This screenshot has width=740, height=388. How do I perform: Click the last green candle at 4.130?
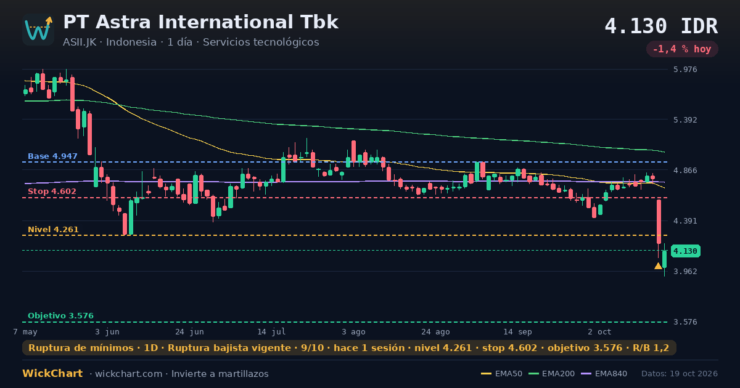(x=664, y=259)
